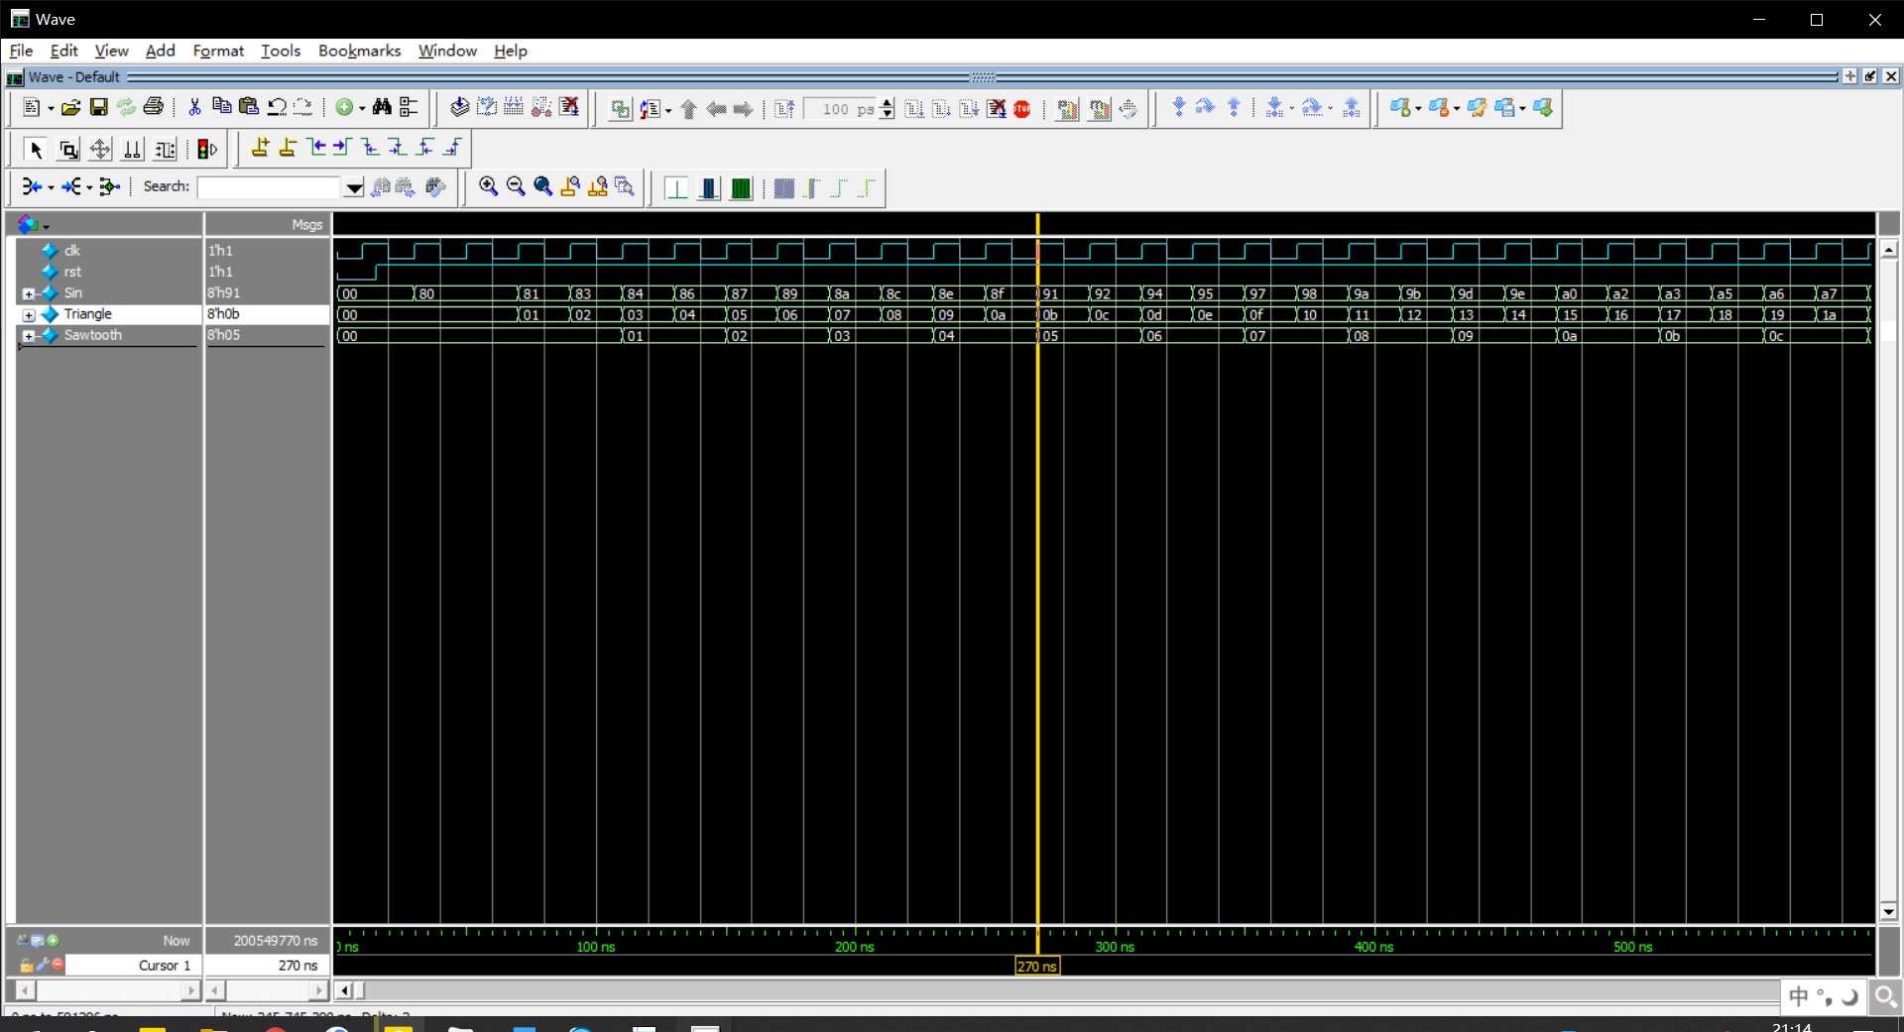1904x1032 pixels.
Task: Open the Delete Bookmark dropdown arrow
Action: 1457,109
